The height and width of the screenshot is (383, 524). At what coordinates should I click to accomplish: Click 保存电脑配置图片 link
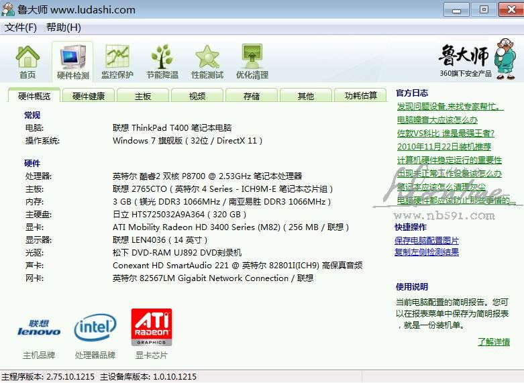click(x=427, y=240)
